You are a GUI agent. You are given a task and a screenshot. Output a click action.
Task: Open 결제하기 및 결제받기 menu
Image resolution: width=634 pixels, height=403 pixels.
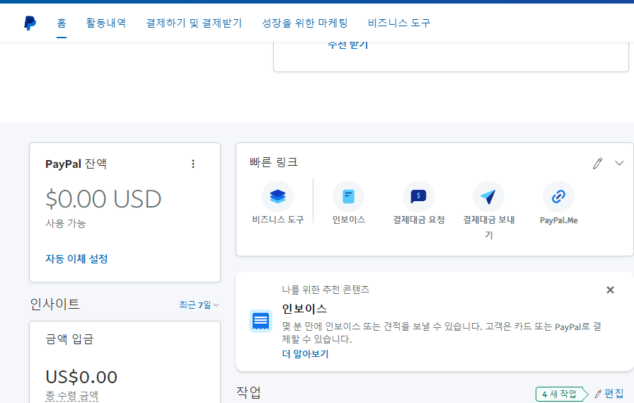coord(194,23)
